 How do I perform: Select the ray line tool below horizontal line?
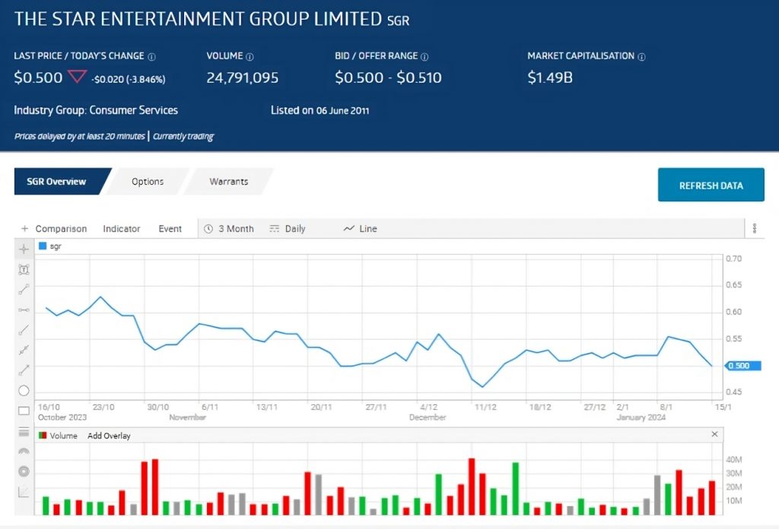(24, 330)
